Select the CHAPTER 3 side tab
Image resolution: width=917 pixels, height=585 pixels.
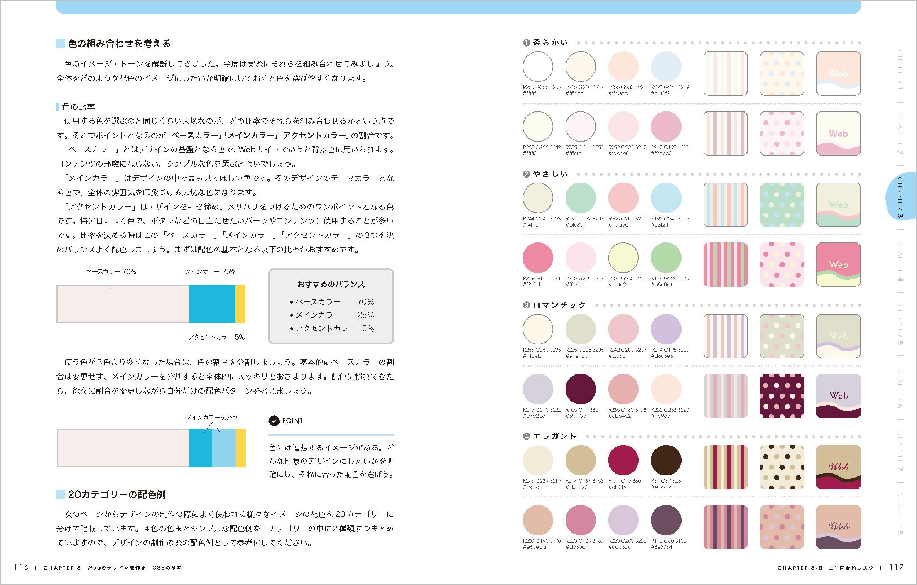900,196
